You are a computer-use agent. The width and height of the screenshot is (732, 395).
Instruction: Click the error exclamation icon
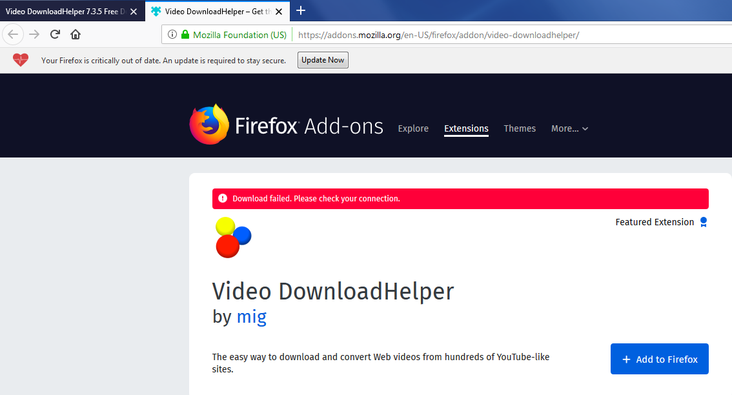(x=223, y=198)
